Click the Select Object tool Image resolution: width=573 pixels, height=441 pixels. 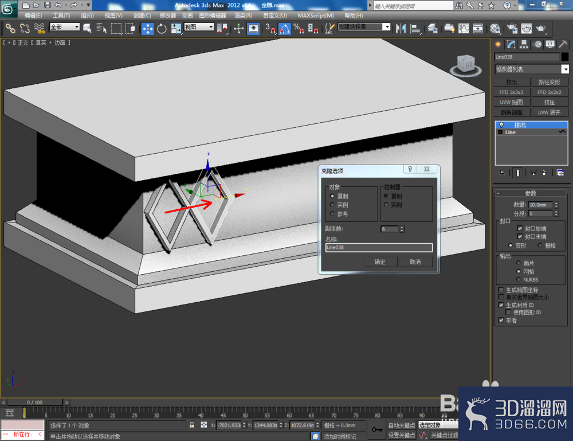point(87,29)
